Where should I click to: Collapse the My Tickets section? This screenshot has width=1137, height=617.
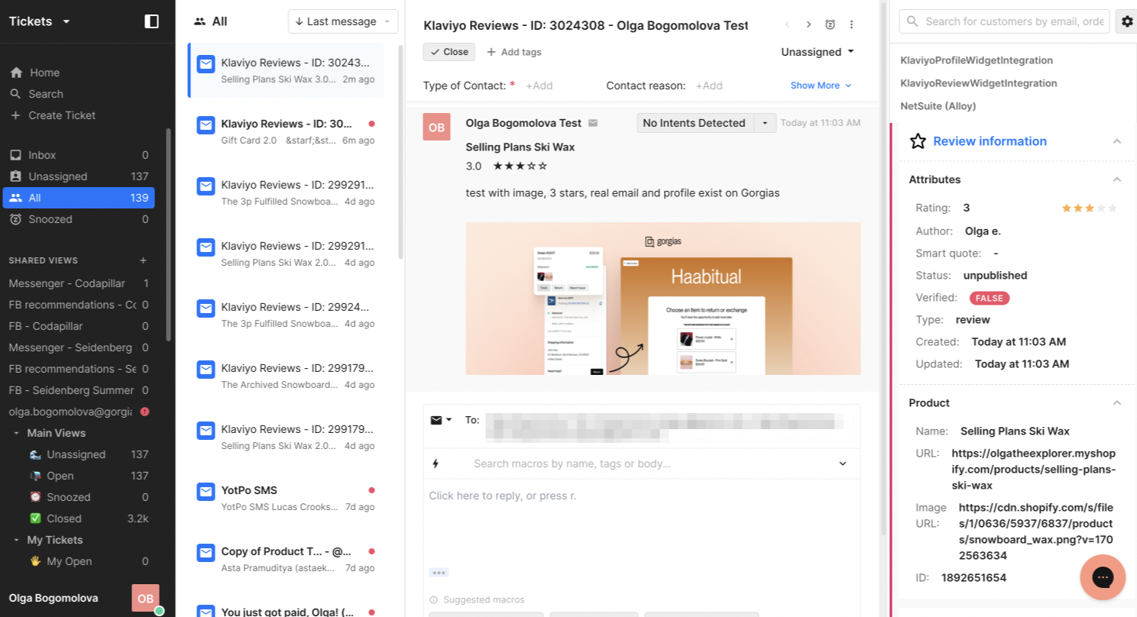click(17, 540)
